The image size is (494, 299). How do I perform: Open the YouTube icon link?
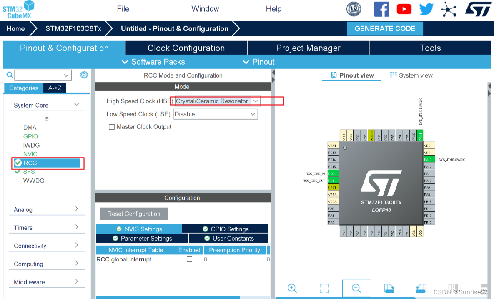click(x=404, y=9)
